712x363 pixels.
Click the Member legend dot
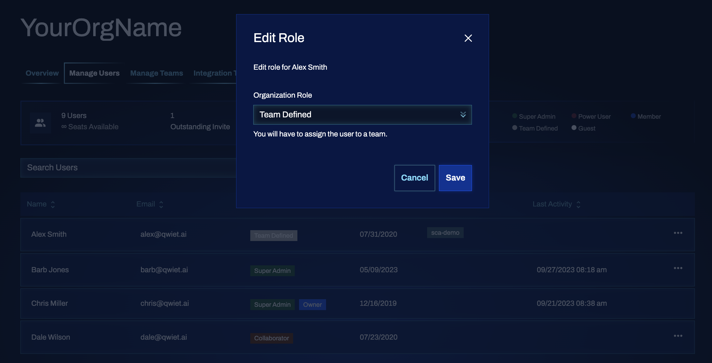coord(633,116)
